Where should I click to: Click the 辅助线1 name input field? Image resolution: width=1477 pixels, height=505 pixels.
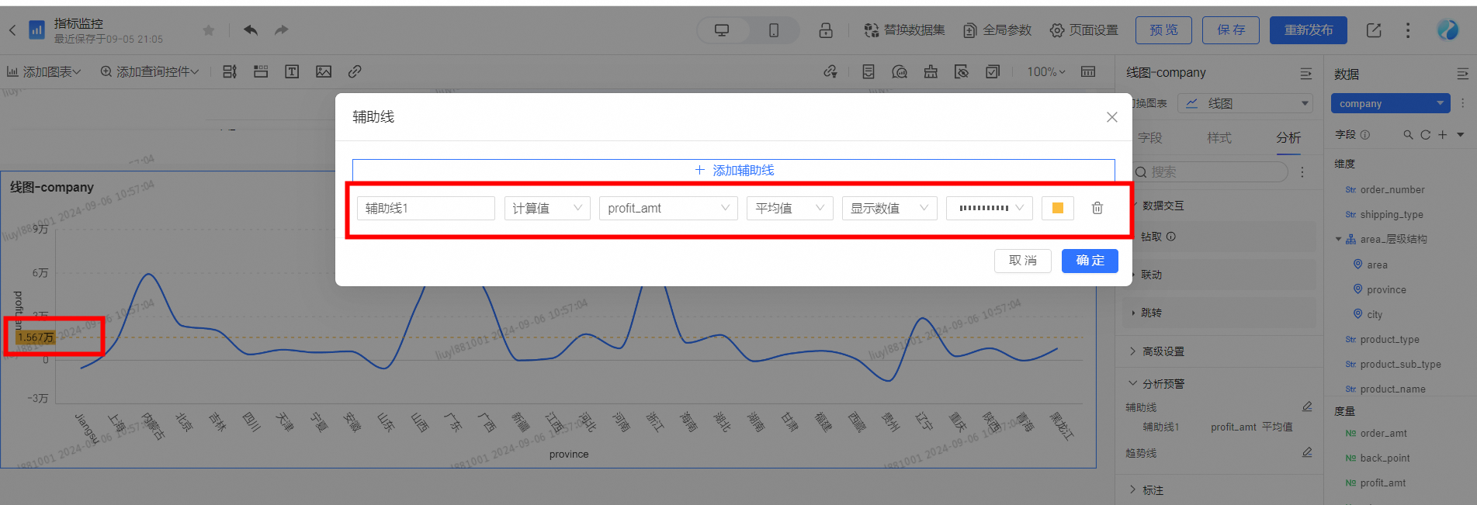pyautogui.click(x=425, y=208)
